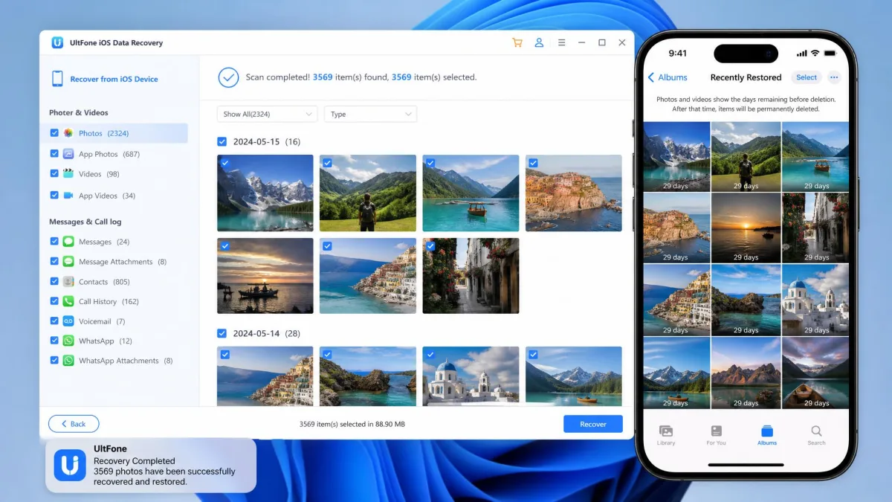Toggle the App Photos (687) checkbox
This screenshot has height=502, width=892.
(x=54, y=154)
